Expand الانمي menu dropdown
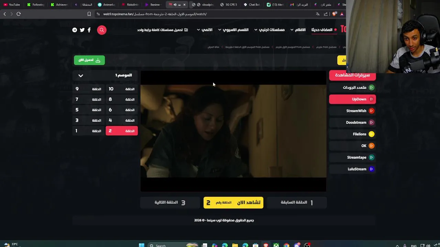440x247 pixels. point(198,30)
